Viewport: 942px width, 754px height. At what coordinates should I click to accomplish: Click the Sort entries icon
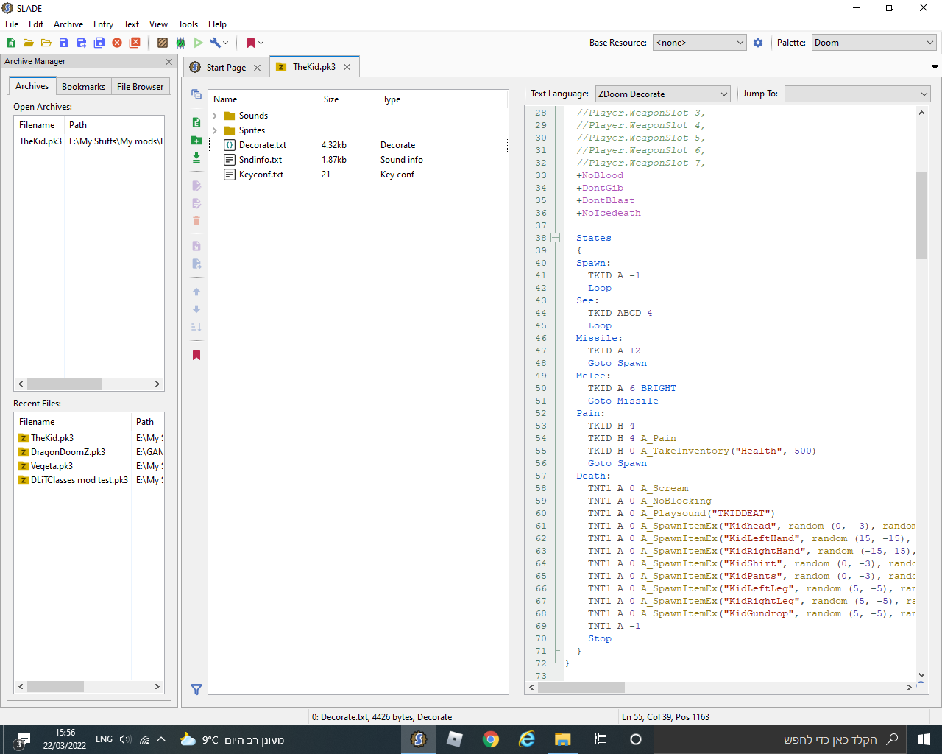pyautogui.click(x=196, y=327)
